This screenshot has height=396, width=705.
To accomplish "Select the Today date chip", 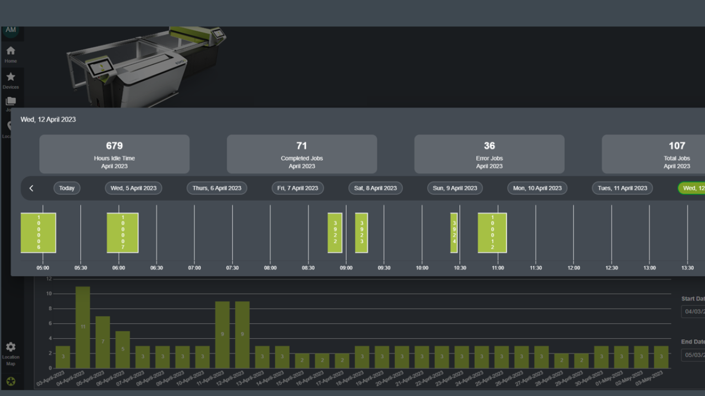I will point(66,188).
